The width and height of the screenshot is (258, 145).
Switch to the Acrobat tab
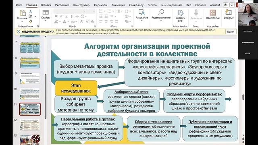(215, 5)
